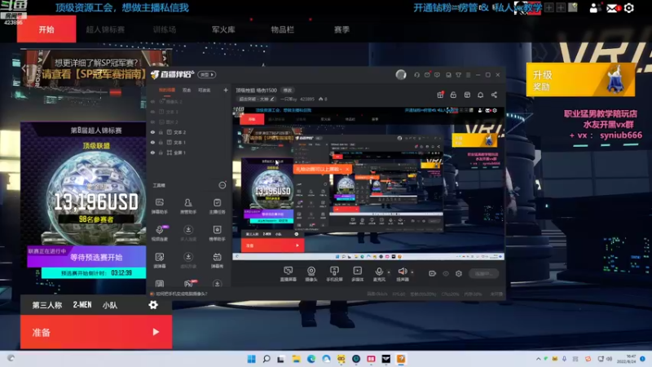Open the gift box icon with red badge
The image size is (652, 367).
pyautogui.click(x=440, y=95)
